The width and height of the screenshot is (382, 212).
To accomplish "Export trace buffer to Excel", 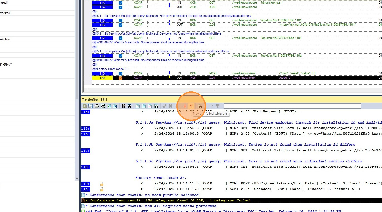I will pos(85,106).
